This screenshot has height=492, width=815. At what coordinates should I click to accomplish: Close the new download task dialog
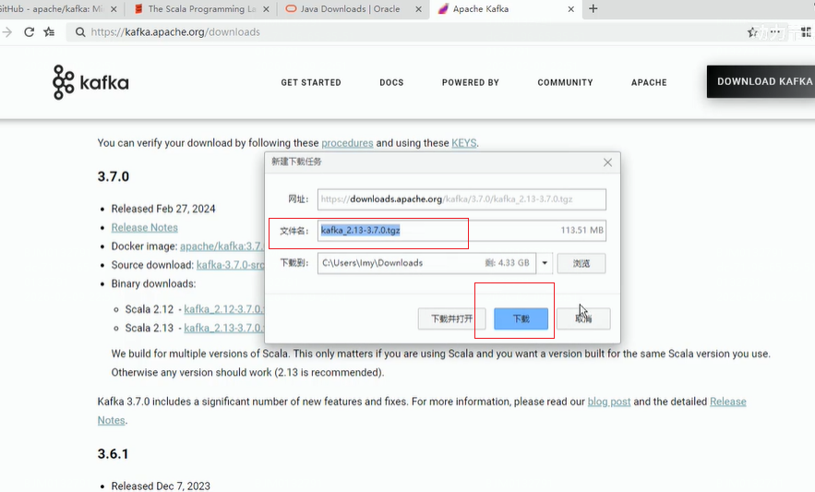[x=607, y=162]
